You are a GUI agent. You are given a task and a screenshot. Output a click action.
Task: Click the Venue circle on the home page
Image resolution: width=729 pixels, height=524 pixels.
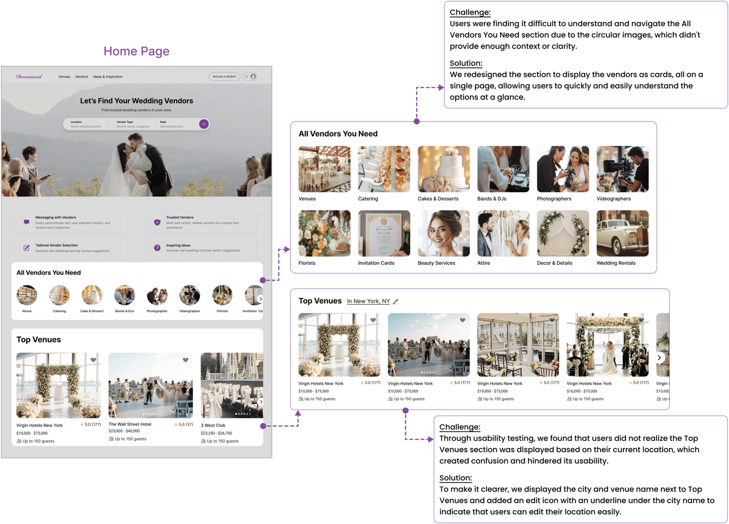[27, 295]
